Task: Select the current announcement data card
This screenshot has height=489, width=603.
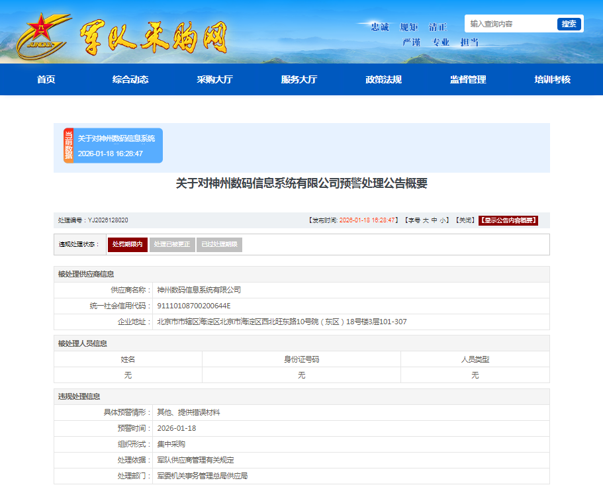Action: click(x=117, y=146)
